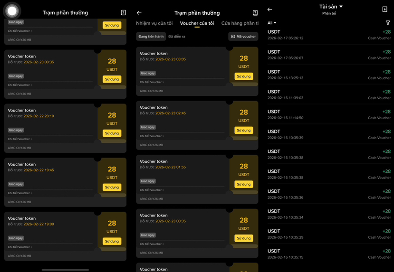Image resolution: width=394 pixels, height=272 pixels.
Task: Use voucher expiring 2026-02-23 02:45
Action: [244, 130]
